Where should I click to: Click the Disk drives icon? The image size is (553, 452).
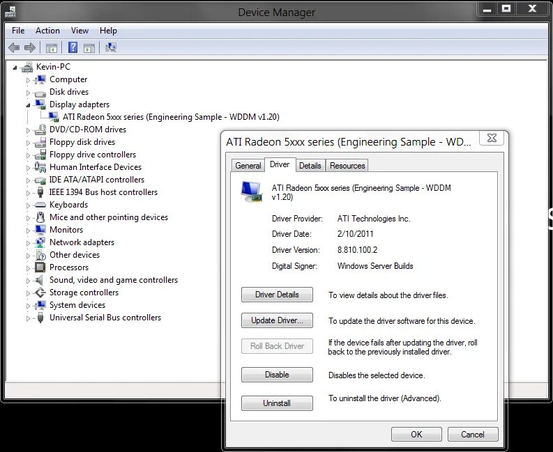[x=40, y=93]
